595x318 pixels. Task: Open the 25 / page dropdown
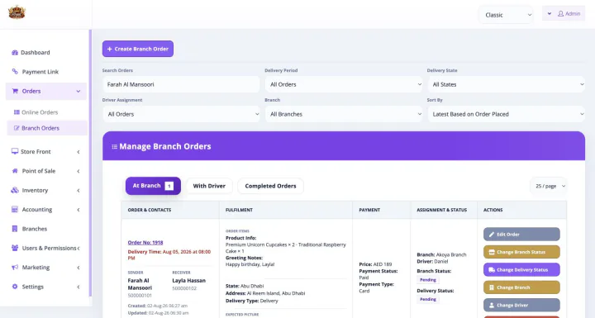[x=549, y=186]
